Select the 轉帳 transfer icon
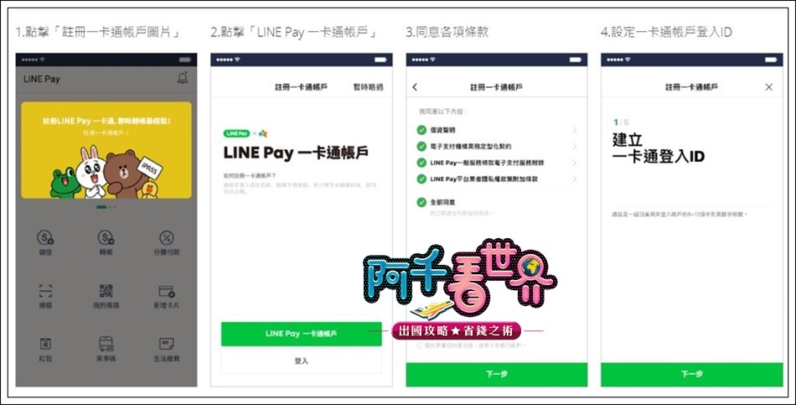Viewport: 796px width, 405px height. [x=106, y=237]
